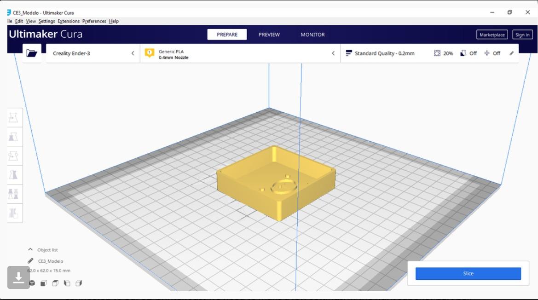Click the Standard Quality profile icon
The width and height of the screenshot is (538, 300).
349,53
